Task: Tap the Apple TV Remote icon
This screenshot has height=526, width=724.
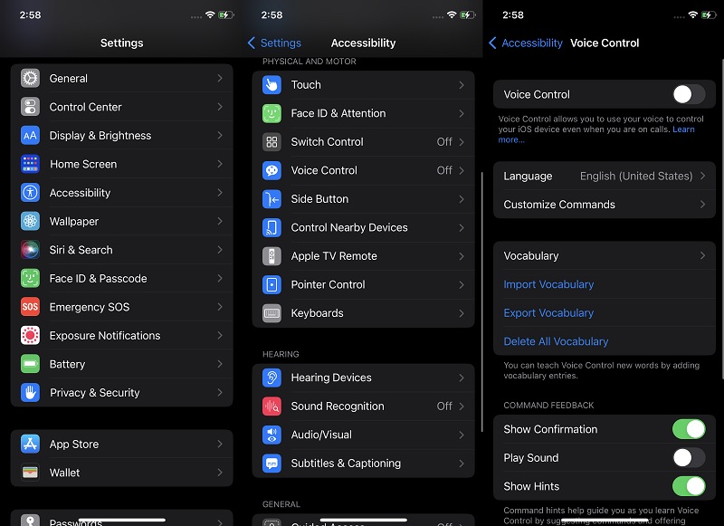Action: tap(272, 256)
